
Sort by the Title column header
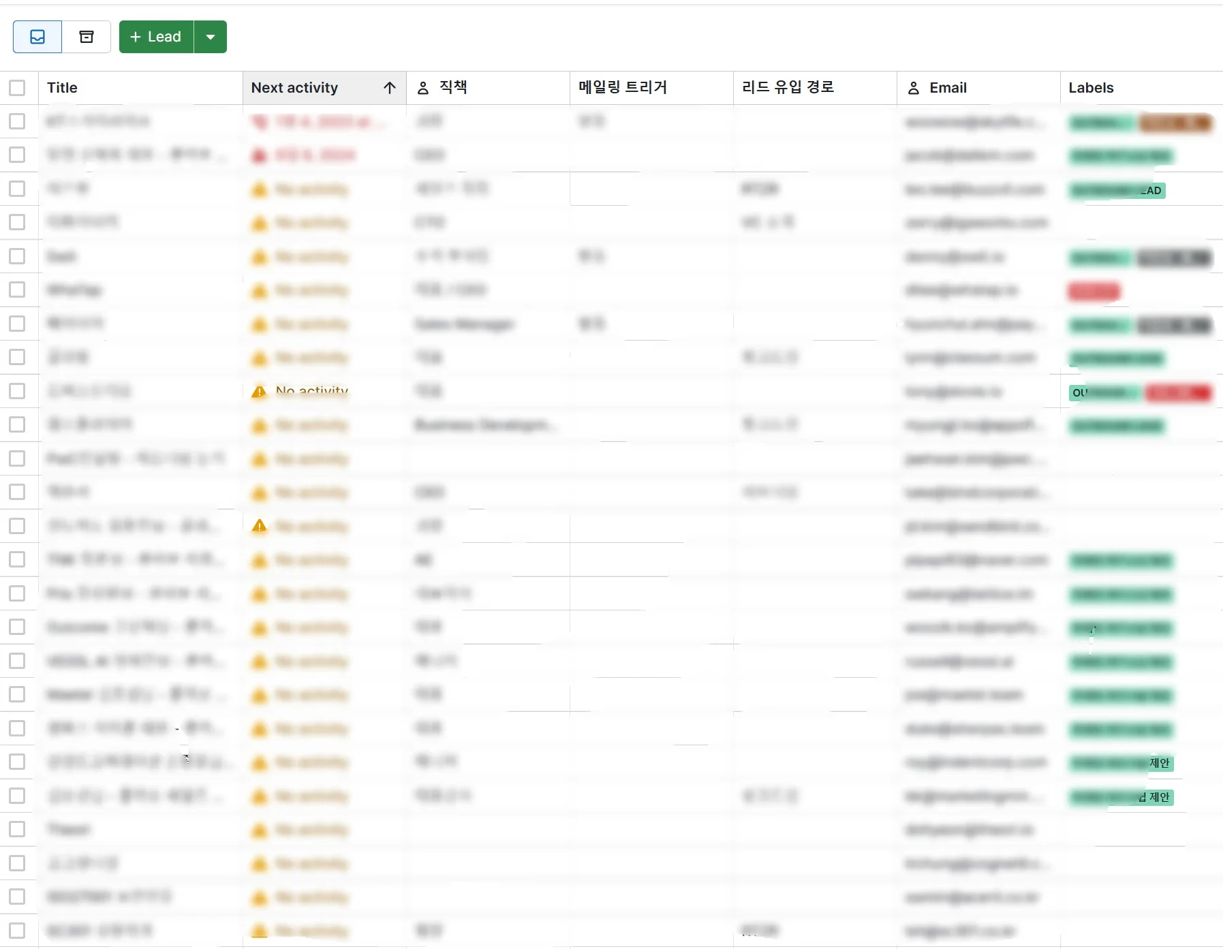tap(62, 88)
